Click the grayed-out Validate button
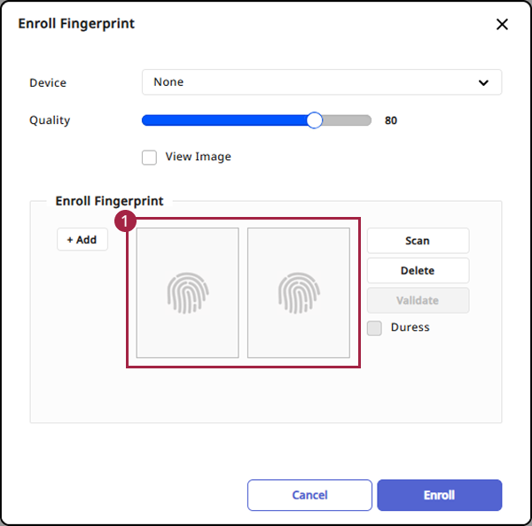This screenshot has height=526, width=532. tap(418, 300)
